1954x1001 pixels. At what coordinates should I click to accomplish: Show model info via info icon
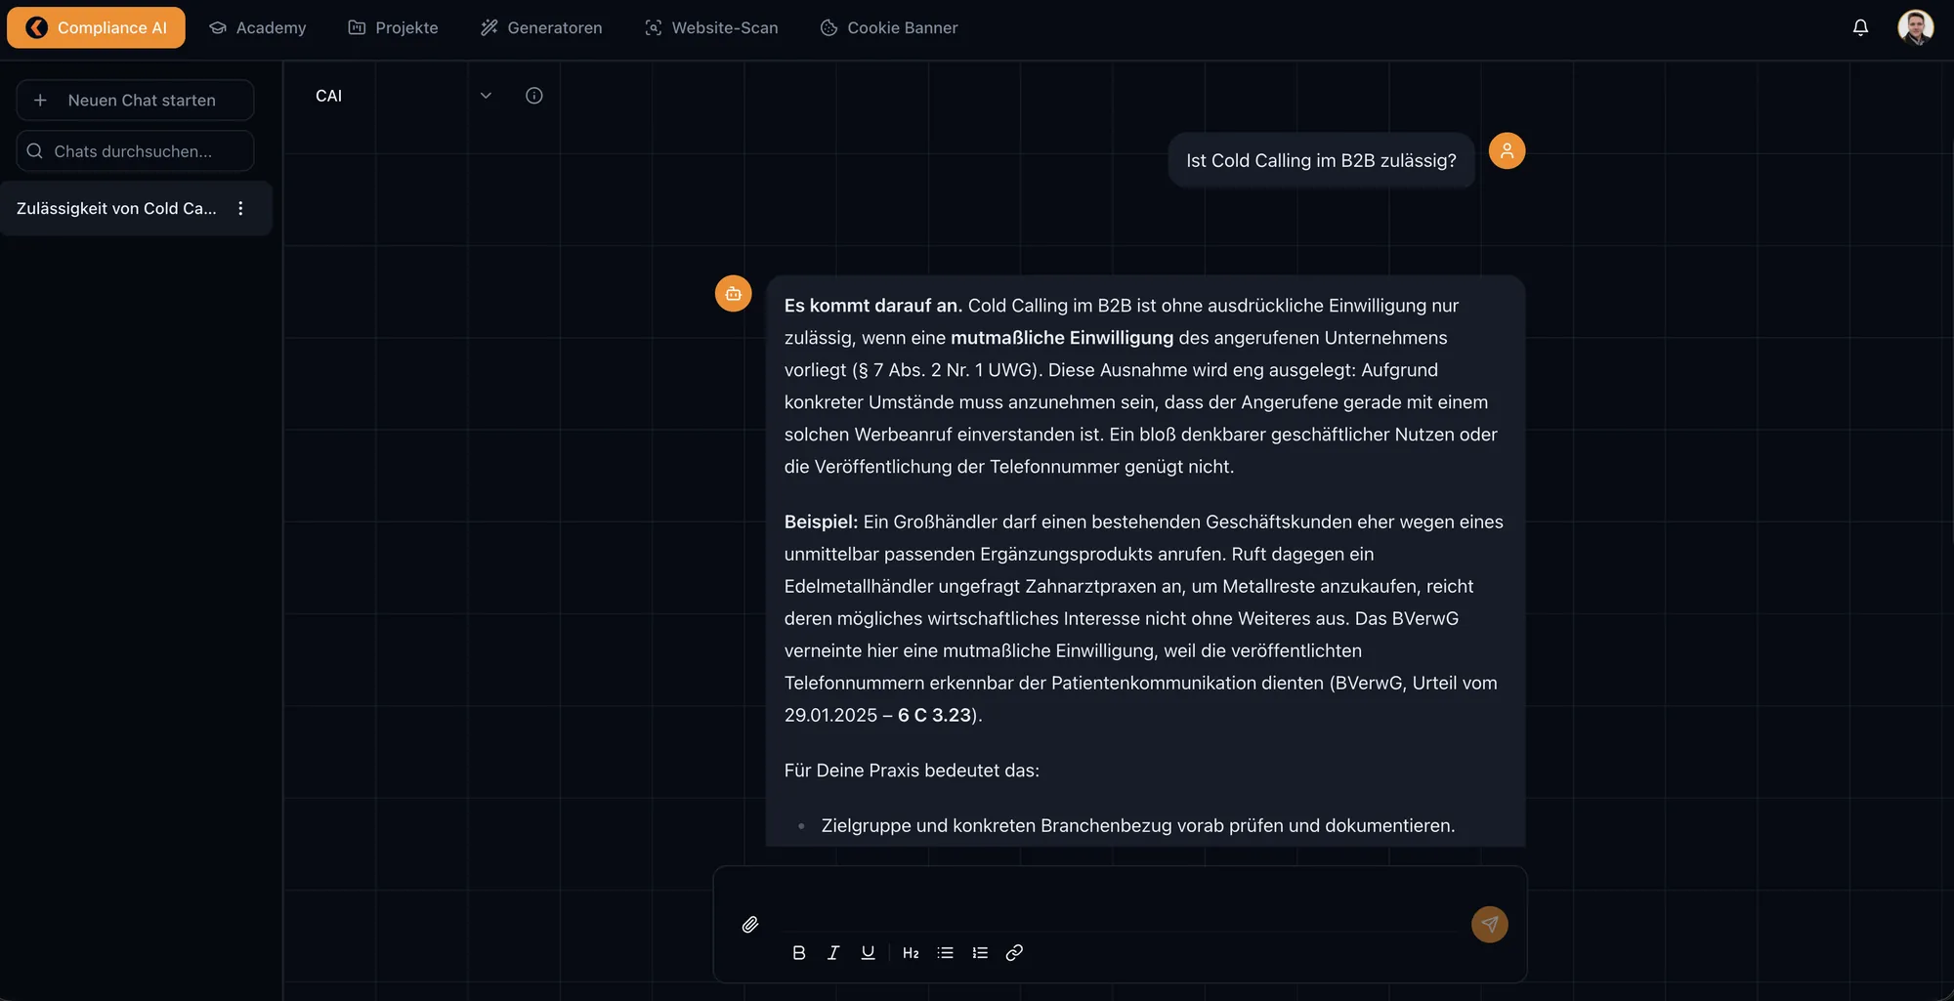(x=533, y=96)
